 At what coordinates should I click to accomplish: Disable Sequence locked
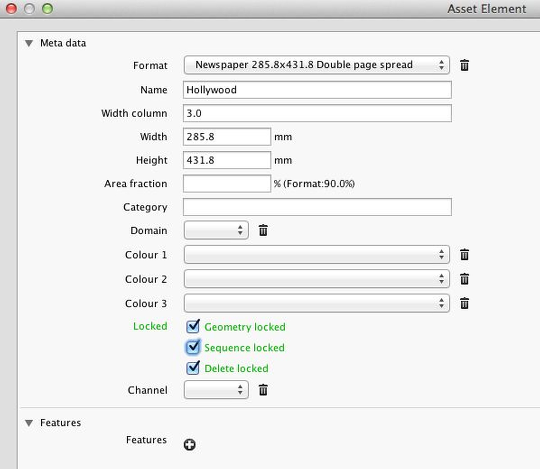193,348
